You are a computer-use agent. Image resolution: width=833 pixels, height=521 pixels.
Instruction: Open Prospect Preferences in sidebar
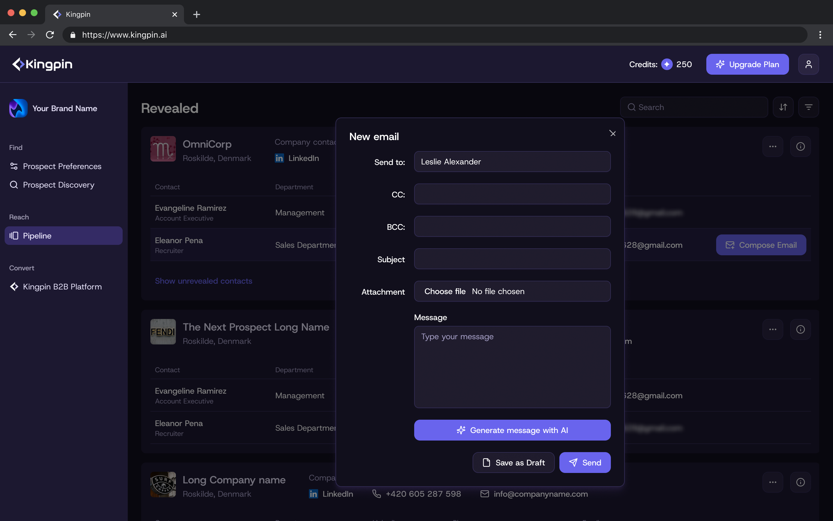pos(56,166)
